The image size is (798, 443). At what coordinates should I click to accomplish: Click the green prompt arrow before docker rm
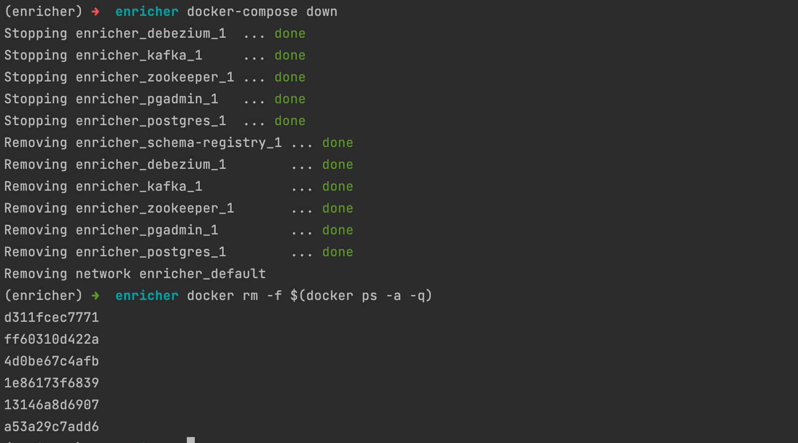(95, 295)
